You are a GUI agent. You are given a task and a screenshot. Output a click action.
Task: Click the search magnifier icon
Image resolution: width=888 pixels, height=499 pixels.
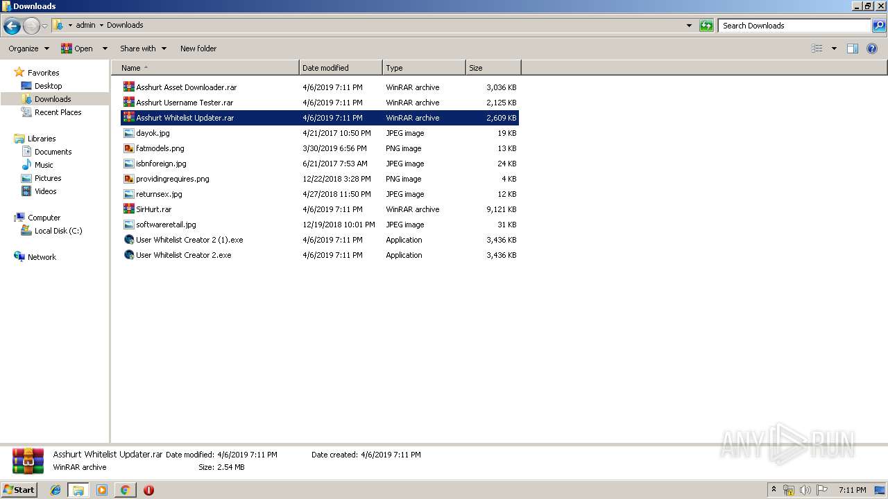(x=879, y=26)
